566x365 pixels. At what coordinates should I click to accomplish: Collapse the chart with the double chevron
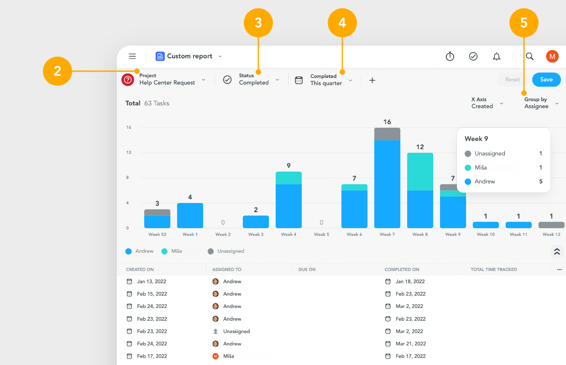[556, 251]
